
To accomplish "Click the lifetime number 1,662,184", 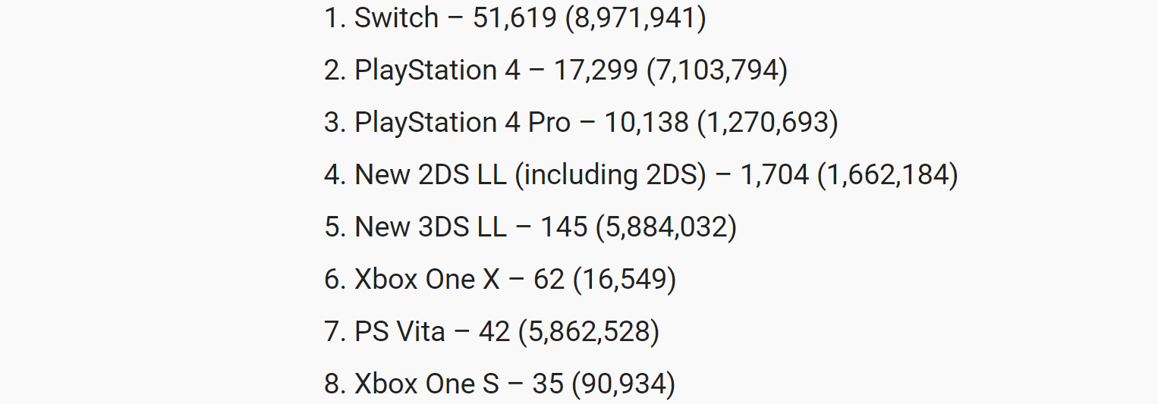I will pos(888,175).
